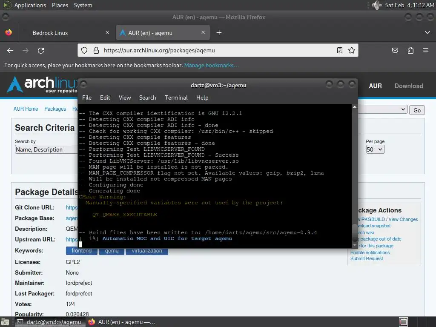Open the Places panel menu

point(60,5)
